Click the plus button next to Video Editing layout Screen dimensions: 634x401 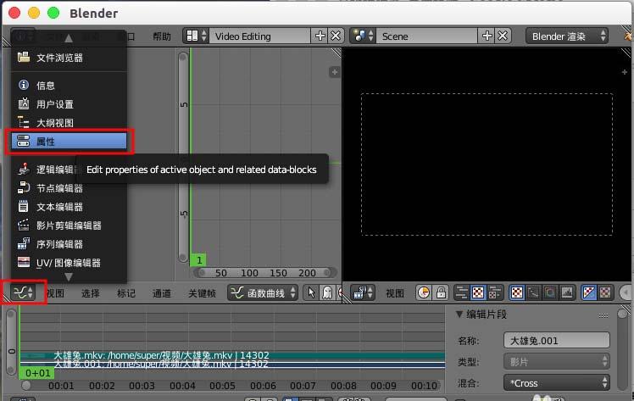click(x=320, y=36)
